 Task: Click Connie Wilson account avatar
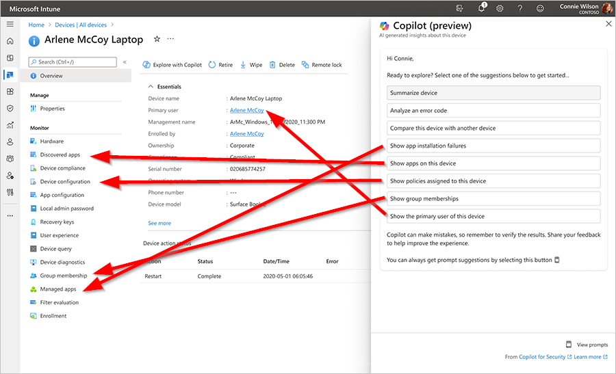coord(607,8)
